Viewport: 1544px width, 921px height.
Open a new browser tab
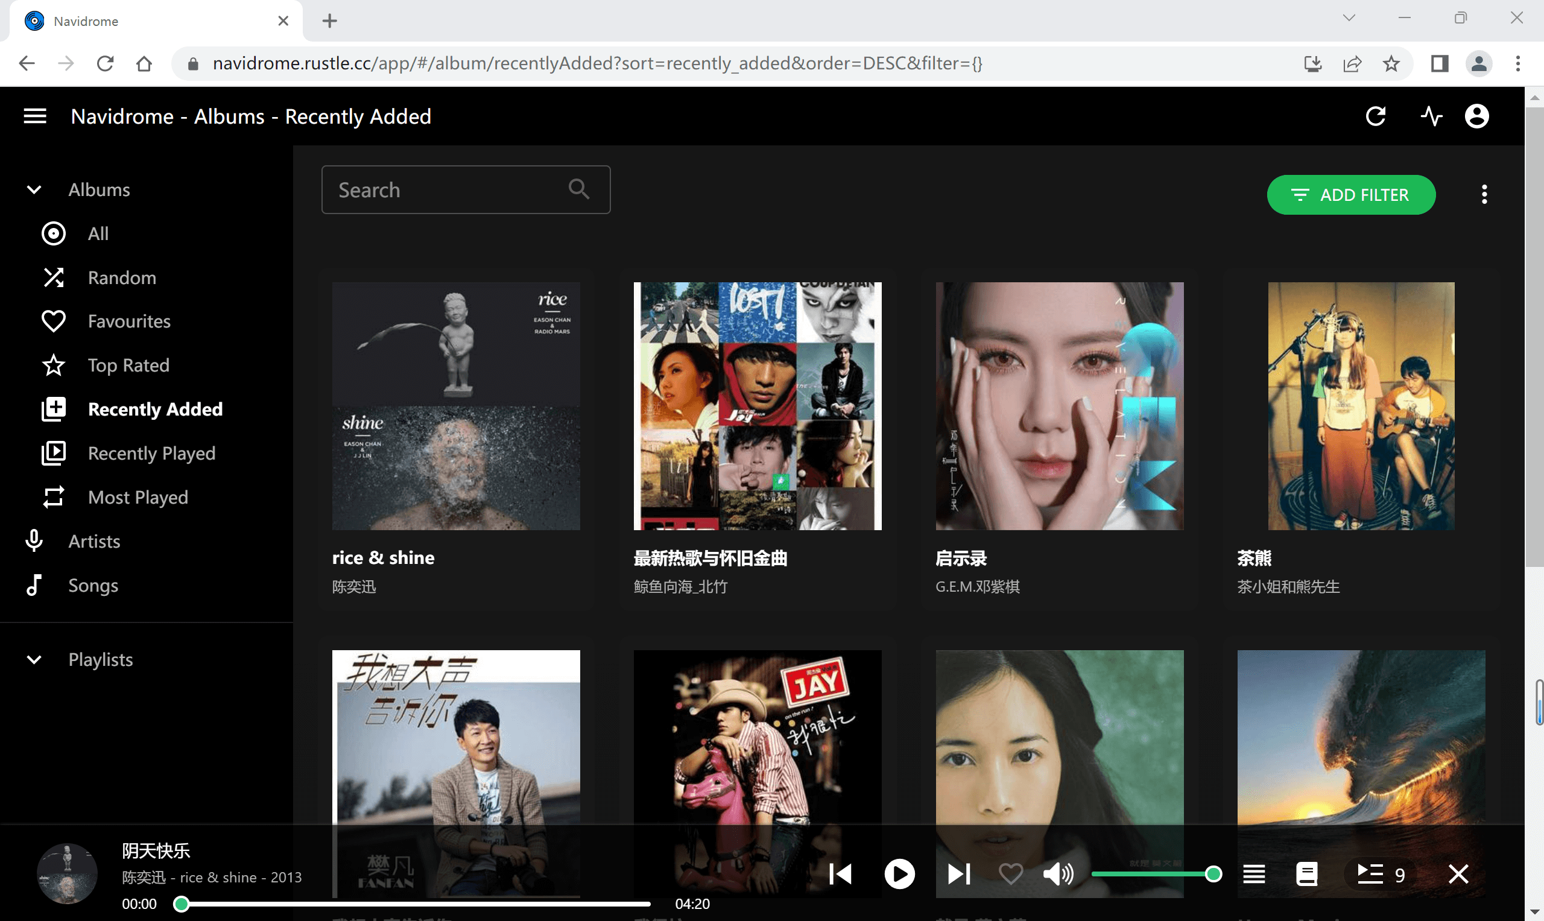329,21
